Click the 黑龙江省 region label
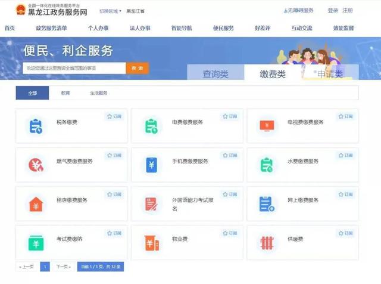Image resolution: width=381 pixels, height=284 pixels. click(x=135, y=11)
